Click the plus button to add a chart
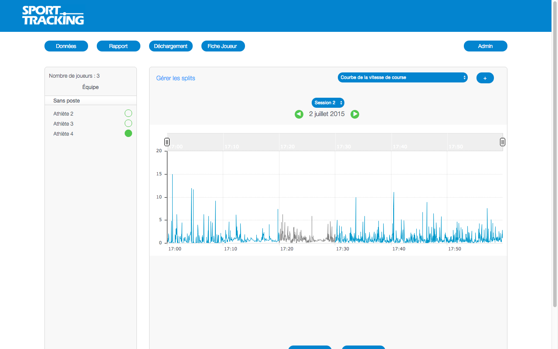This screenshot has height=349, width=558. pos(485,78)
